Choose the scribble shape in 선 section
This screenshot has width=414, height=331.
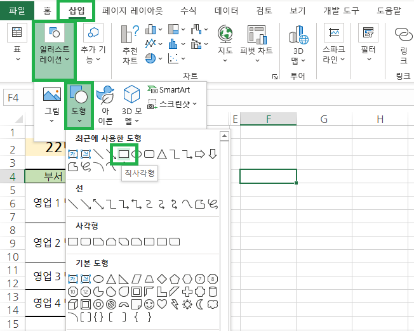pos(213,204)
